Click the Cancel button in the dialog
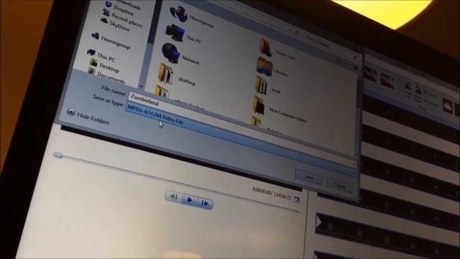Image resolution: width=460 pixels, height=259 pixels. pyautogui.click(x=339, y=186)
